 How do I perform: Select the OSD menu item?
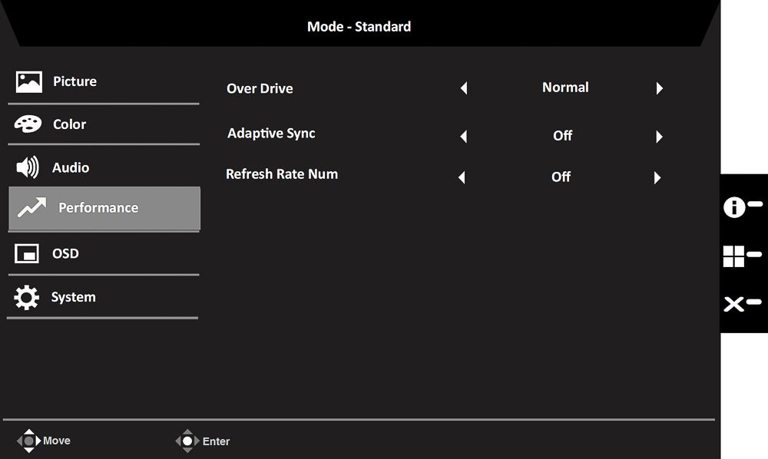tap(104, 253)
